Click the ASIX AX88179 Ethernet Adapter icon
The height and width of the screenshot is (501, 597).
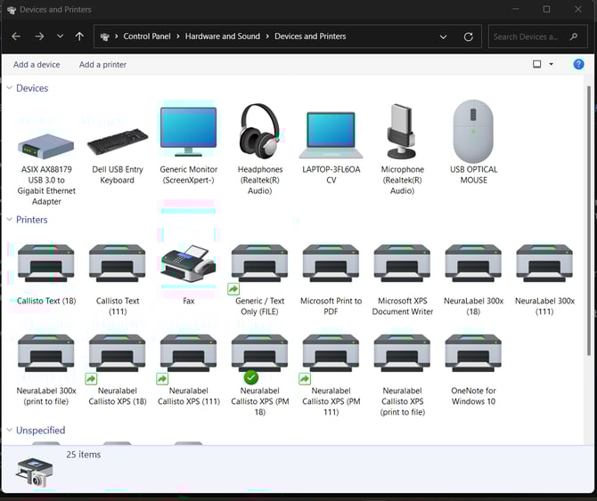pos(46,144)
